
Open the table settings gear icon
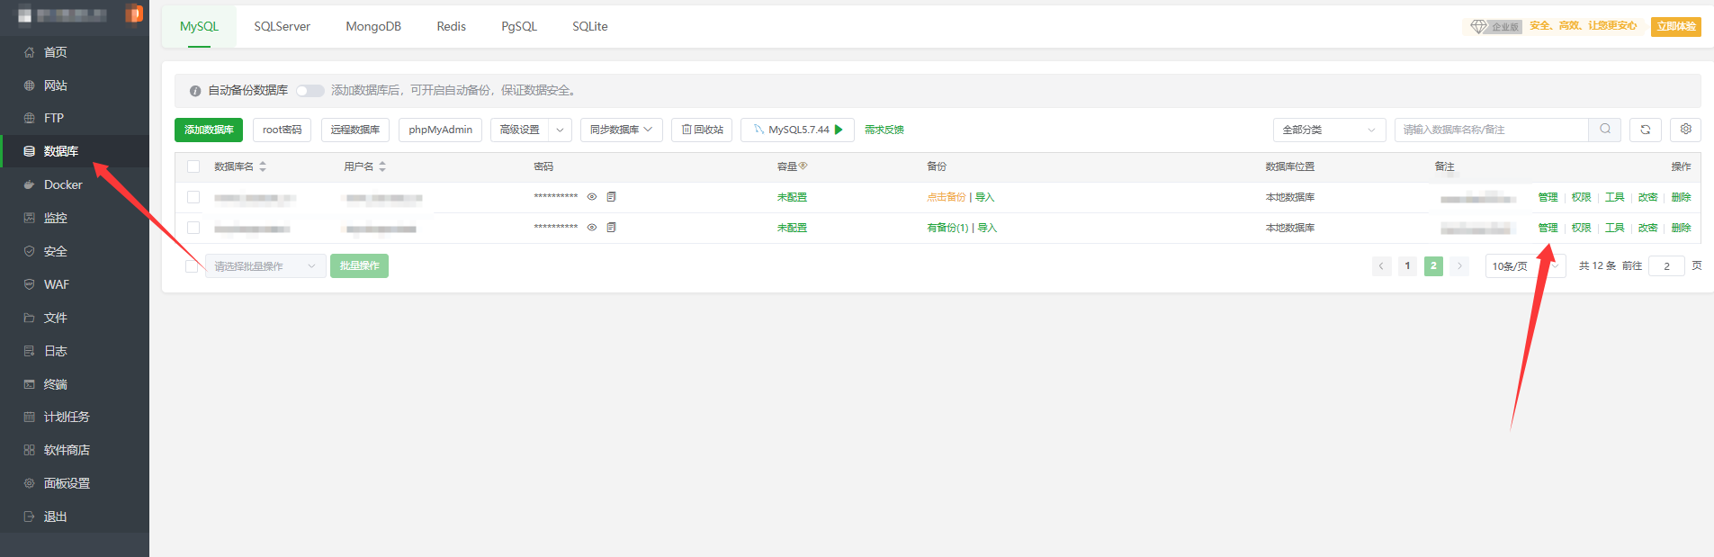[x=1685, y=130]
